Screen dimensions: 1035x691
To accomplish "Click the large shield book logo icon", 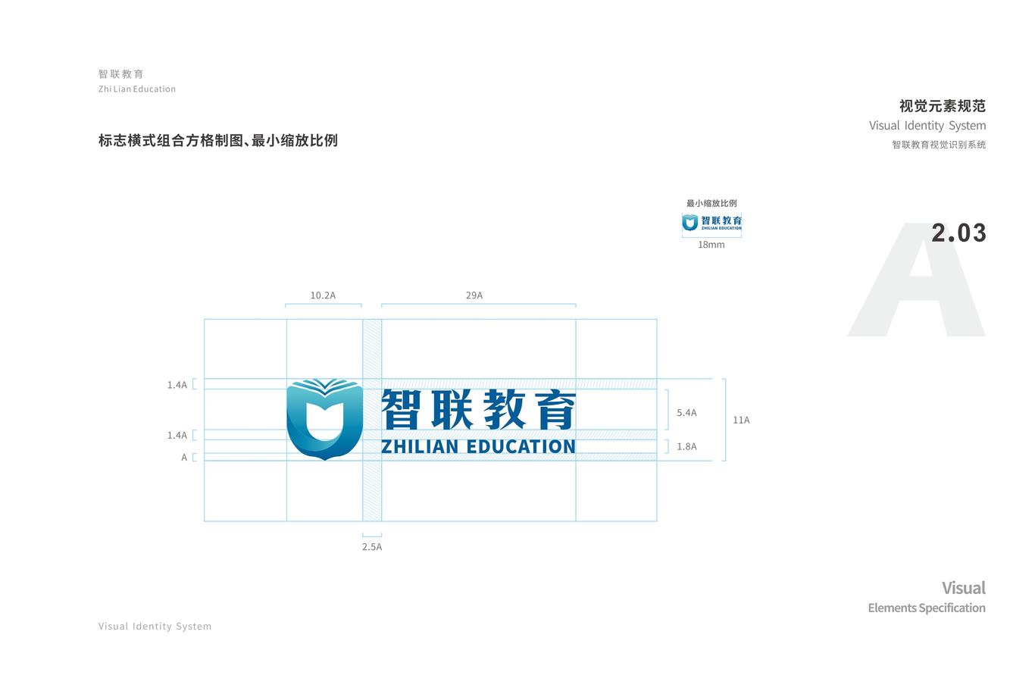I will point(324,420).
